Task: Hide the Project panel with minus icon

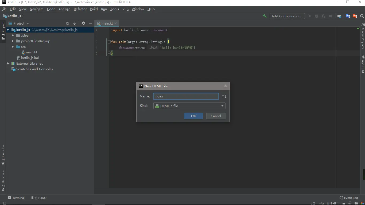Action: coord(90,23)
